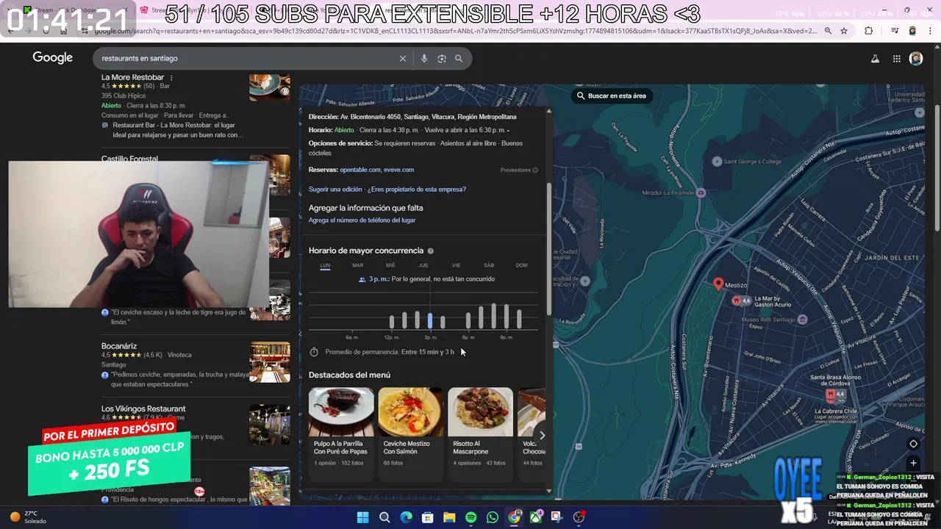Screen dimensions: 941x529
Task: Click the Chrome address bar URL
Action: click(x=456, y=31)
